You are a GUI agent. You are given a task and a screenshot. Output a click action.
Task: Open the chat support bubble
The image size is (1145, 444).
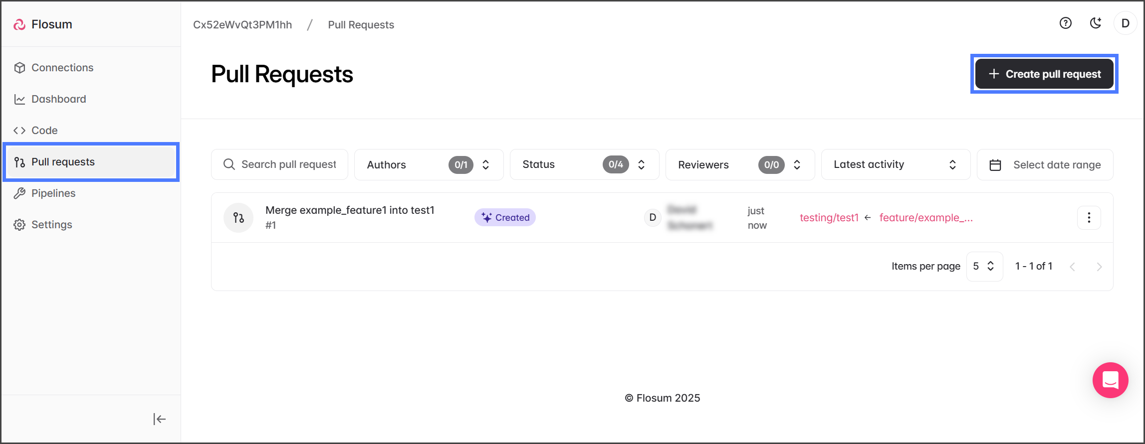tap(1110, 380)
